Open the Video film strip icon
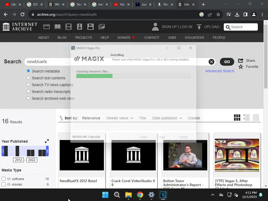268x201 pixels. pyautogui.click(x=69, y=27)
